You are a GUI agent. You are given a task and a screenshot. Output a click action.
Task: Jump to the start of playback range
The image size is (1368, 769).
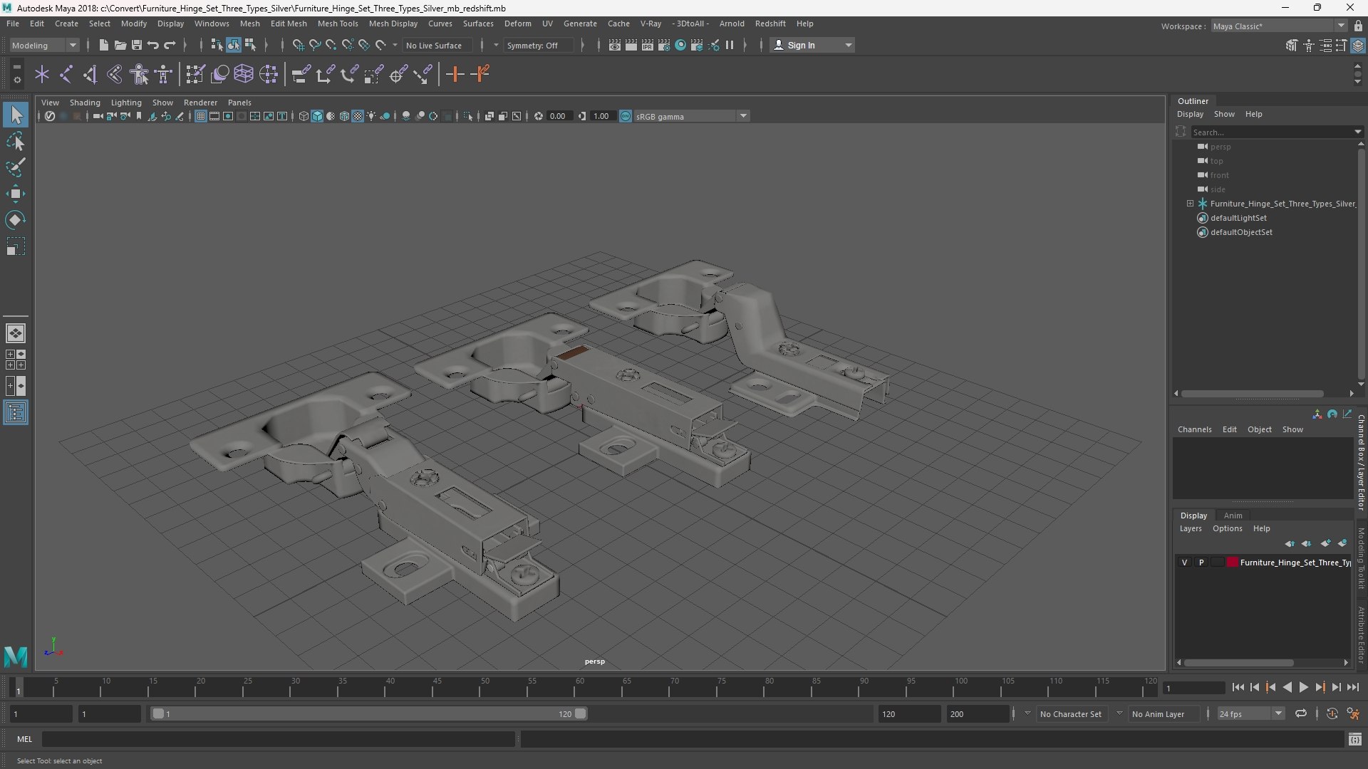[1238, 688]
